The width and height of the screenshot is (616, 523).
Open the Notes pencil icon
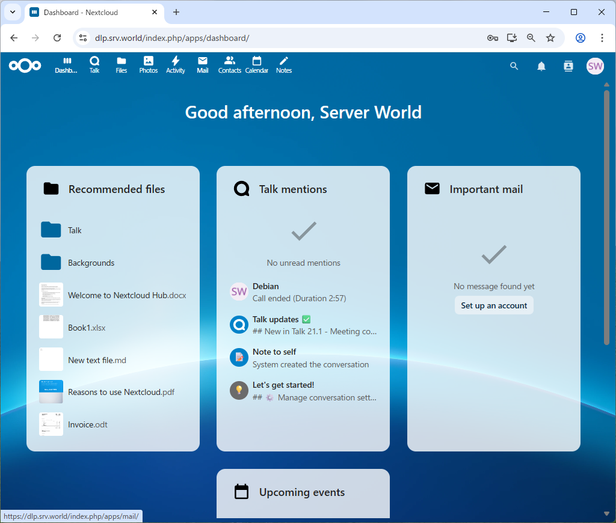coord(284,65)
